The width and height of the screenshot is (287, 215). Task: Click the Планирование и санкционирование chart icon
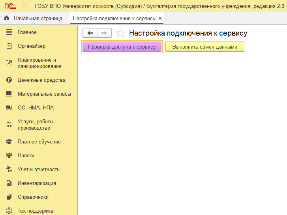click(9, 63)
